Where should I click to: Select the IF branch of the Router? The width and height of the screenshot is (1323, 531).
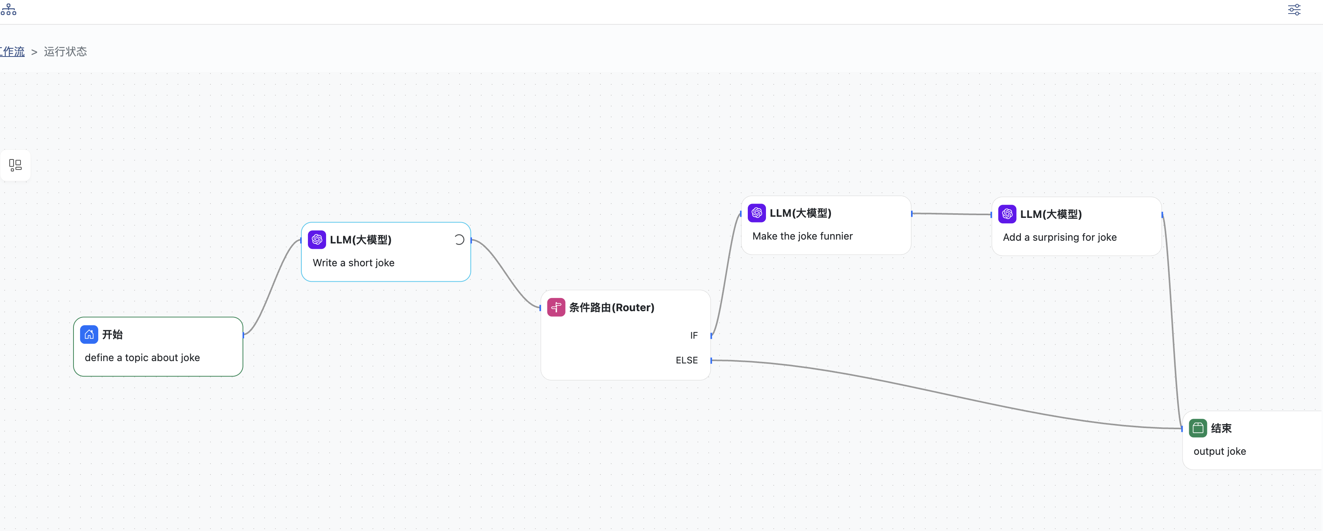tap(693, 336)
